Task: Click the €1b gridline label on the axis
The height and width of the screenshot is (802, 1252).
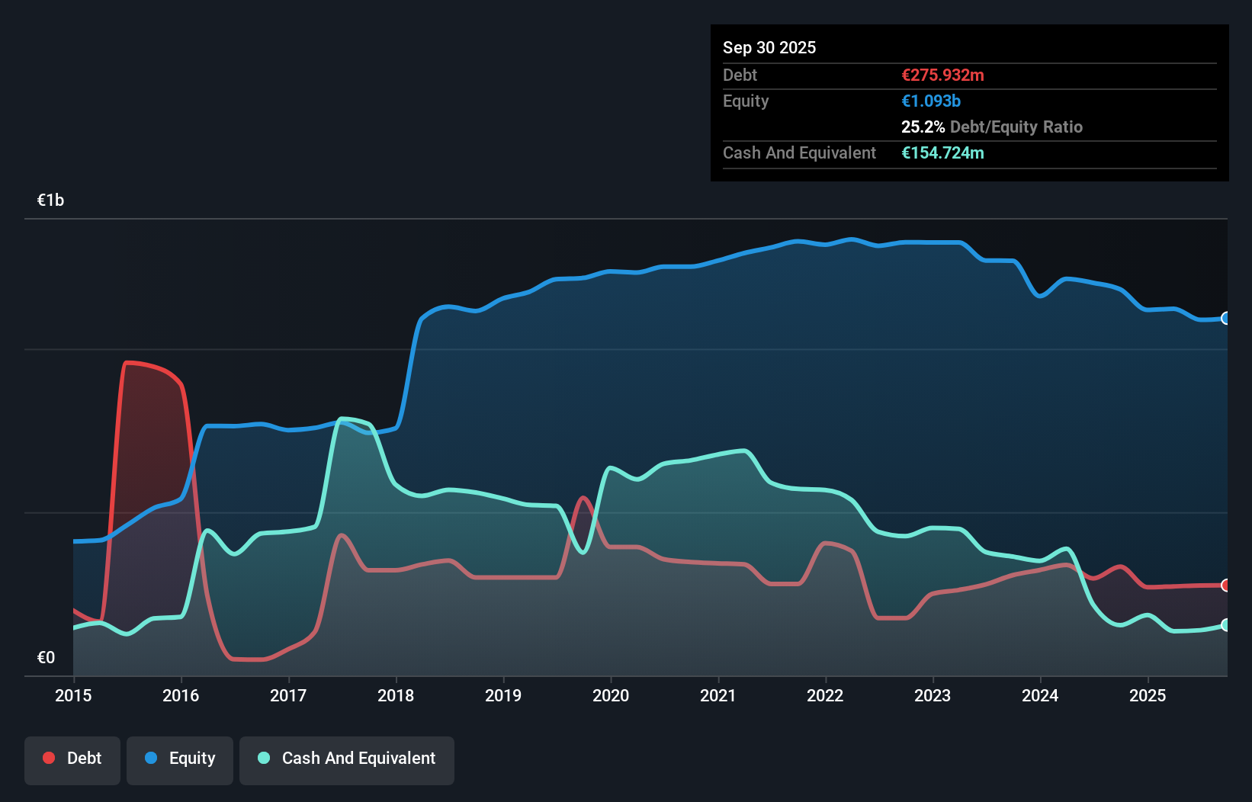Action: [50, 199]
